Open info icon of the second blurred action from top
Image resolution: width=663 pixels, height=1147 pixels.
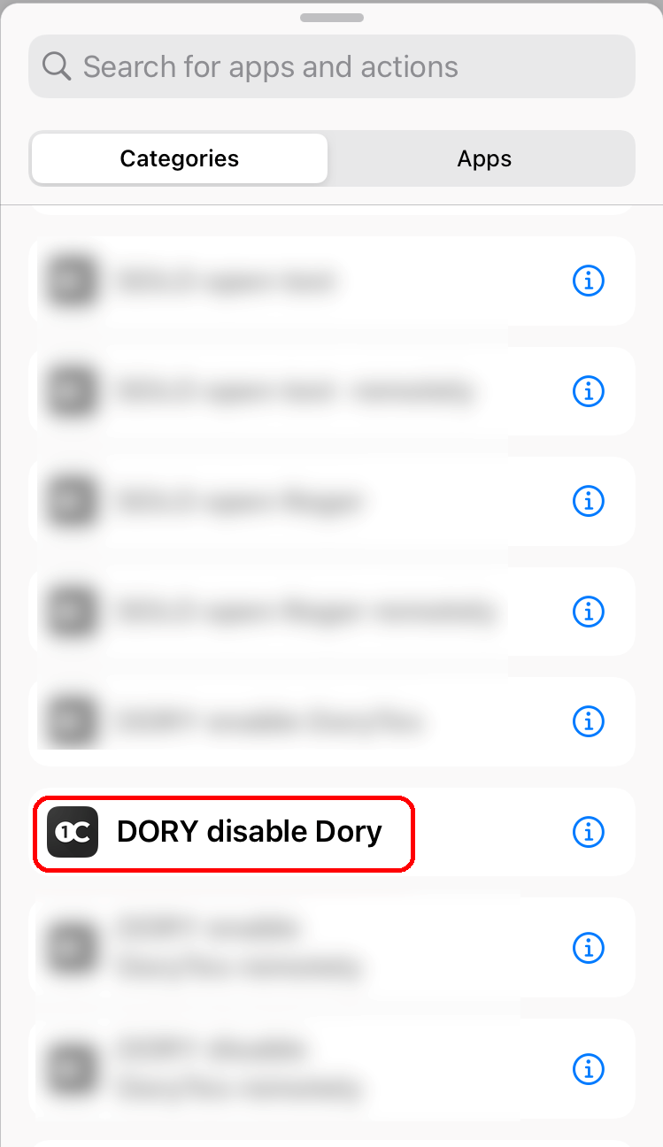[x=588, y=390]
